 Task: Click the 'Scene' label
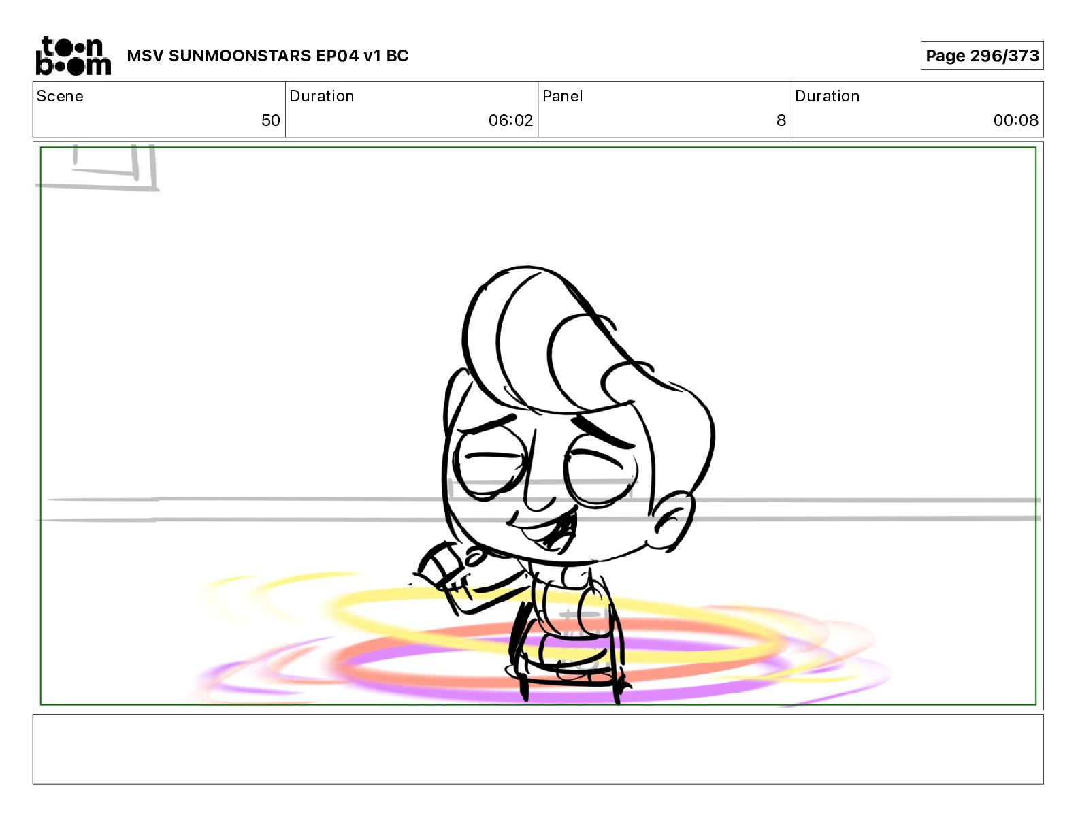click(60, 96)
